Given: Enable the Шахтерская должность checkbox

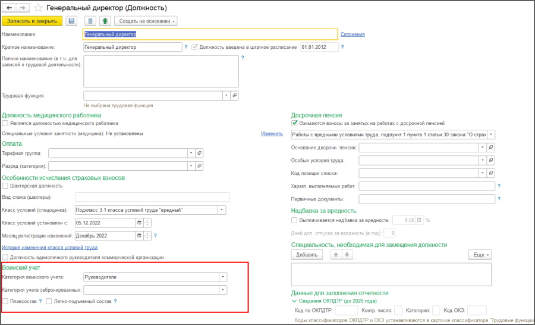Looking at the screenshot, I should [5, 186].
